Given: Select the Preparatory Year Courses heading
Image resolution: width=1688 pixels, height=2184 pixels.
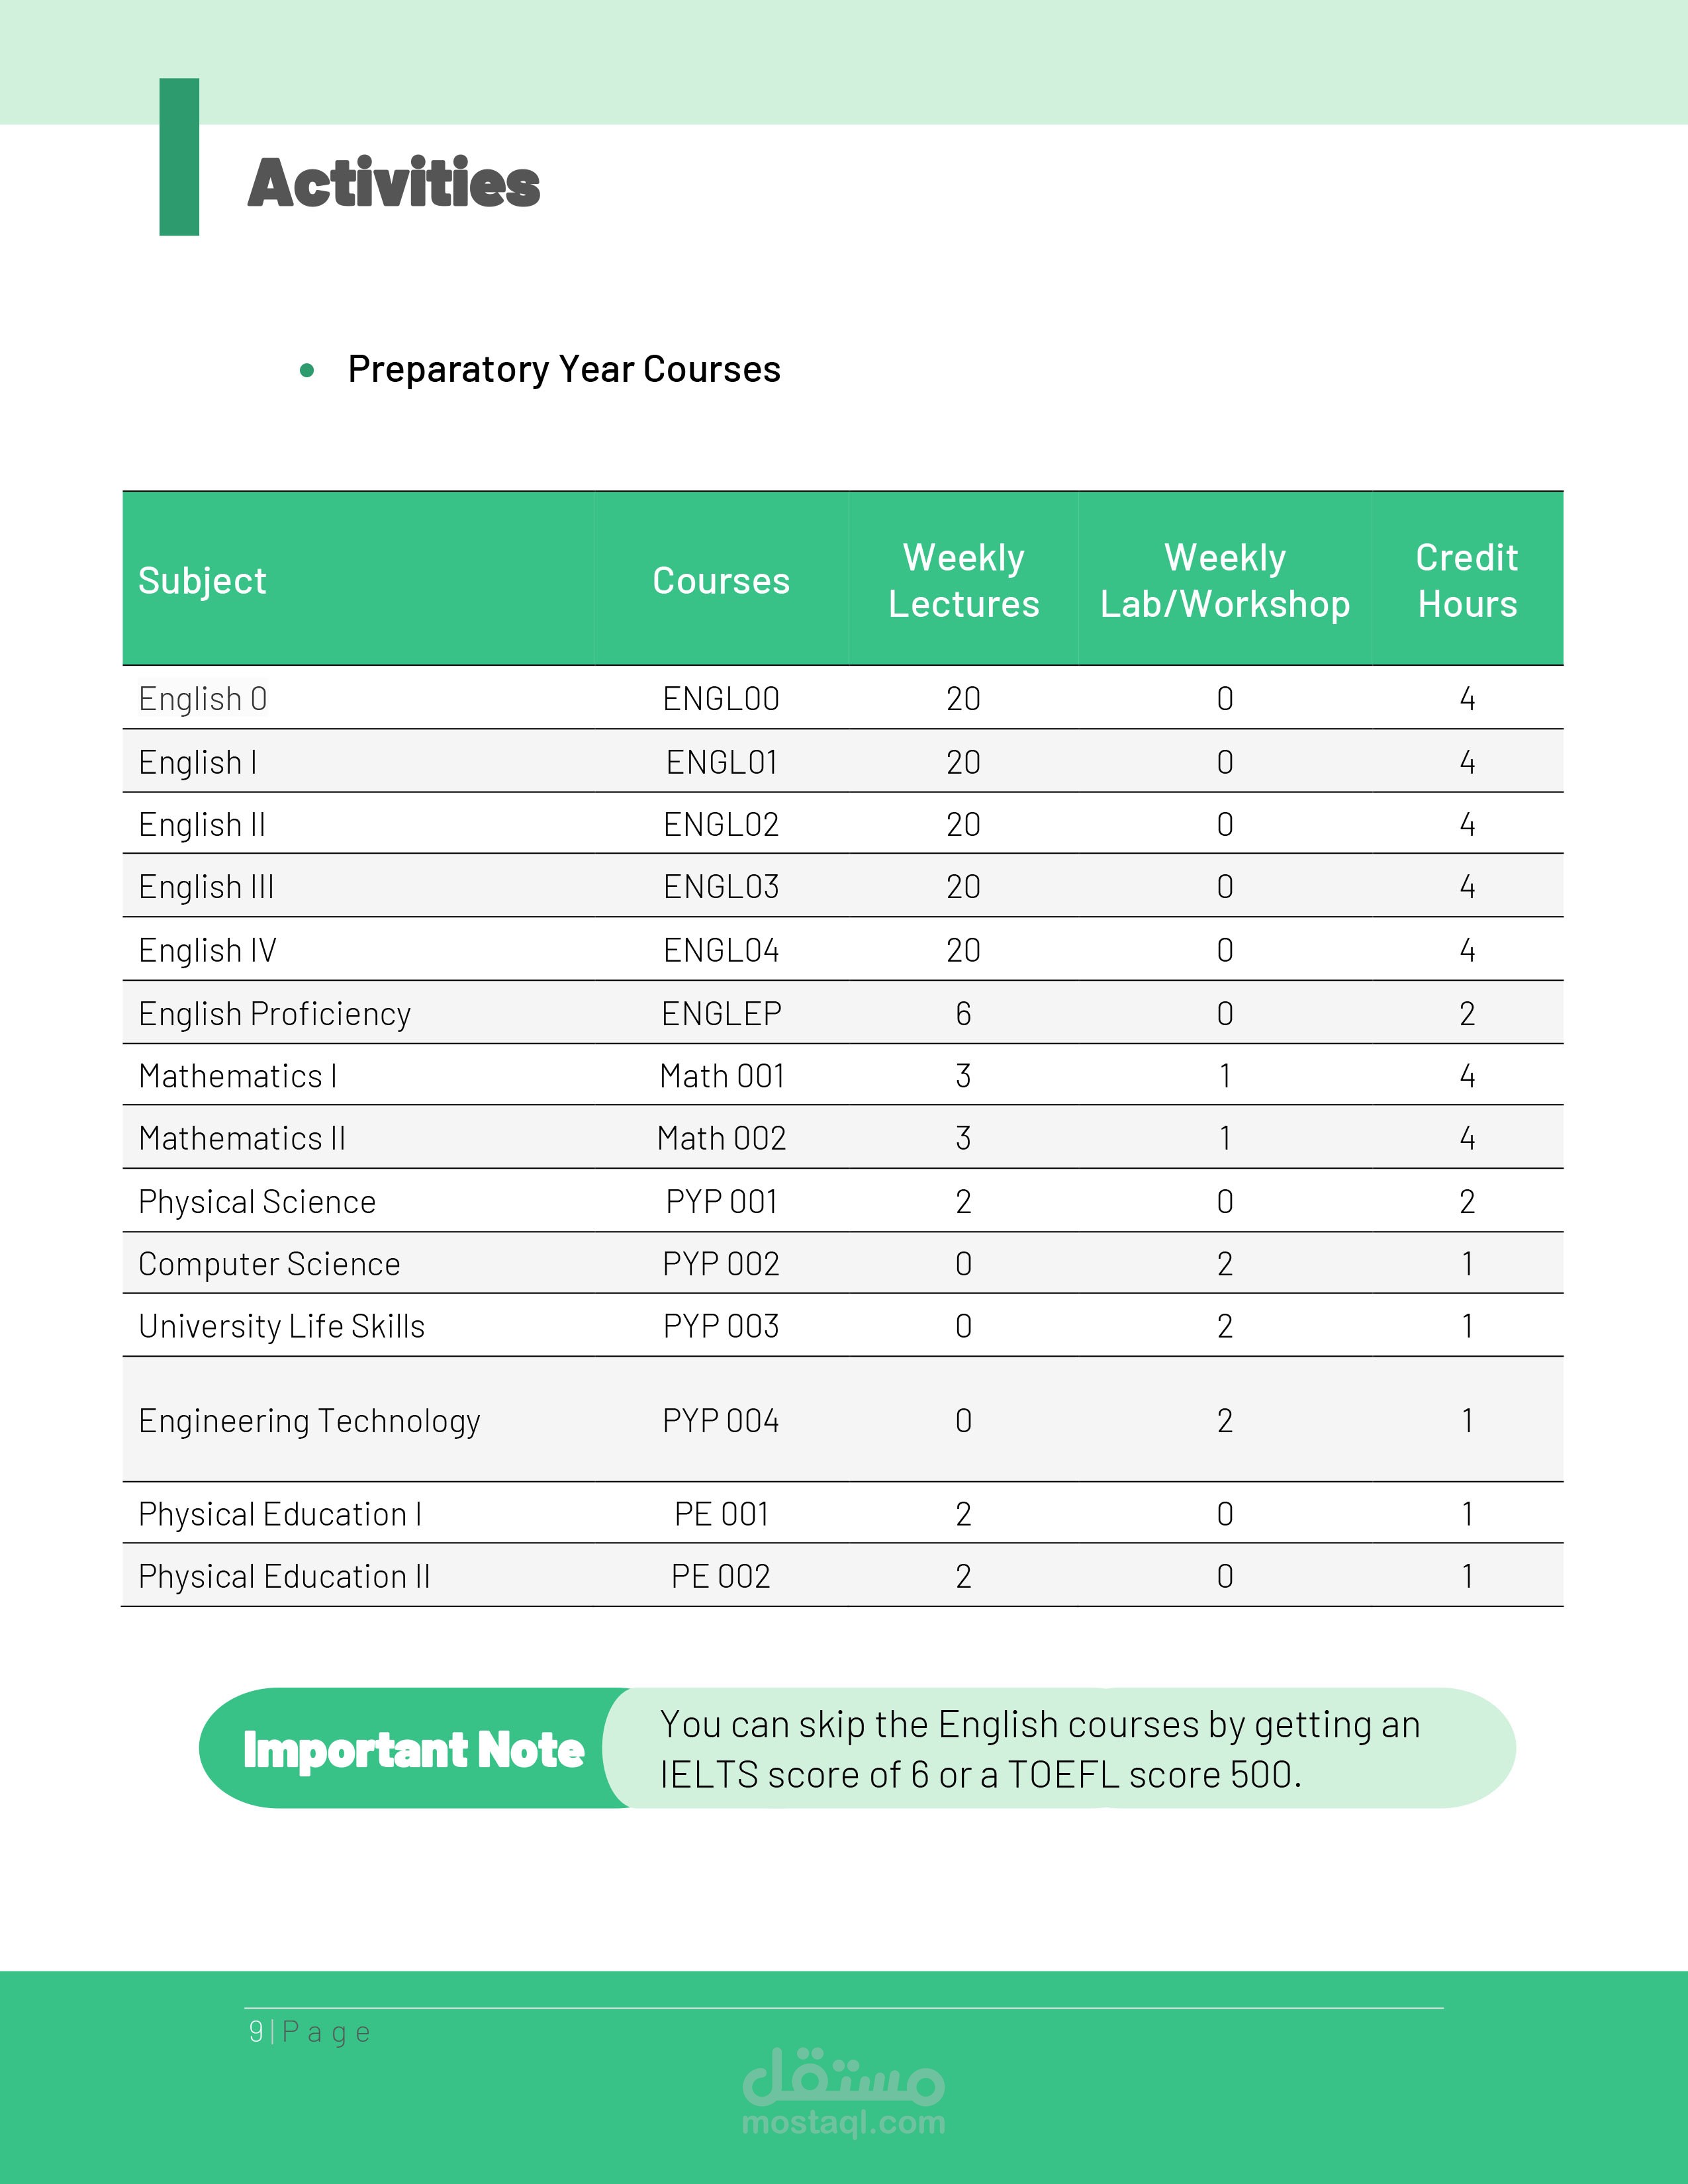Looking at the screenshot, I should 563,370.
